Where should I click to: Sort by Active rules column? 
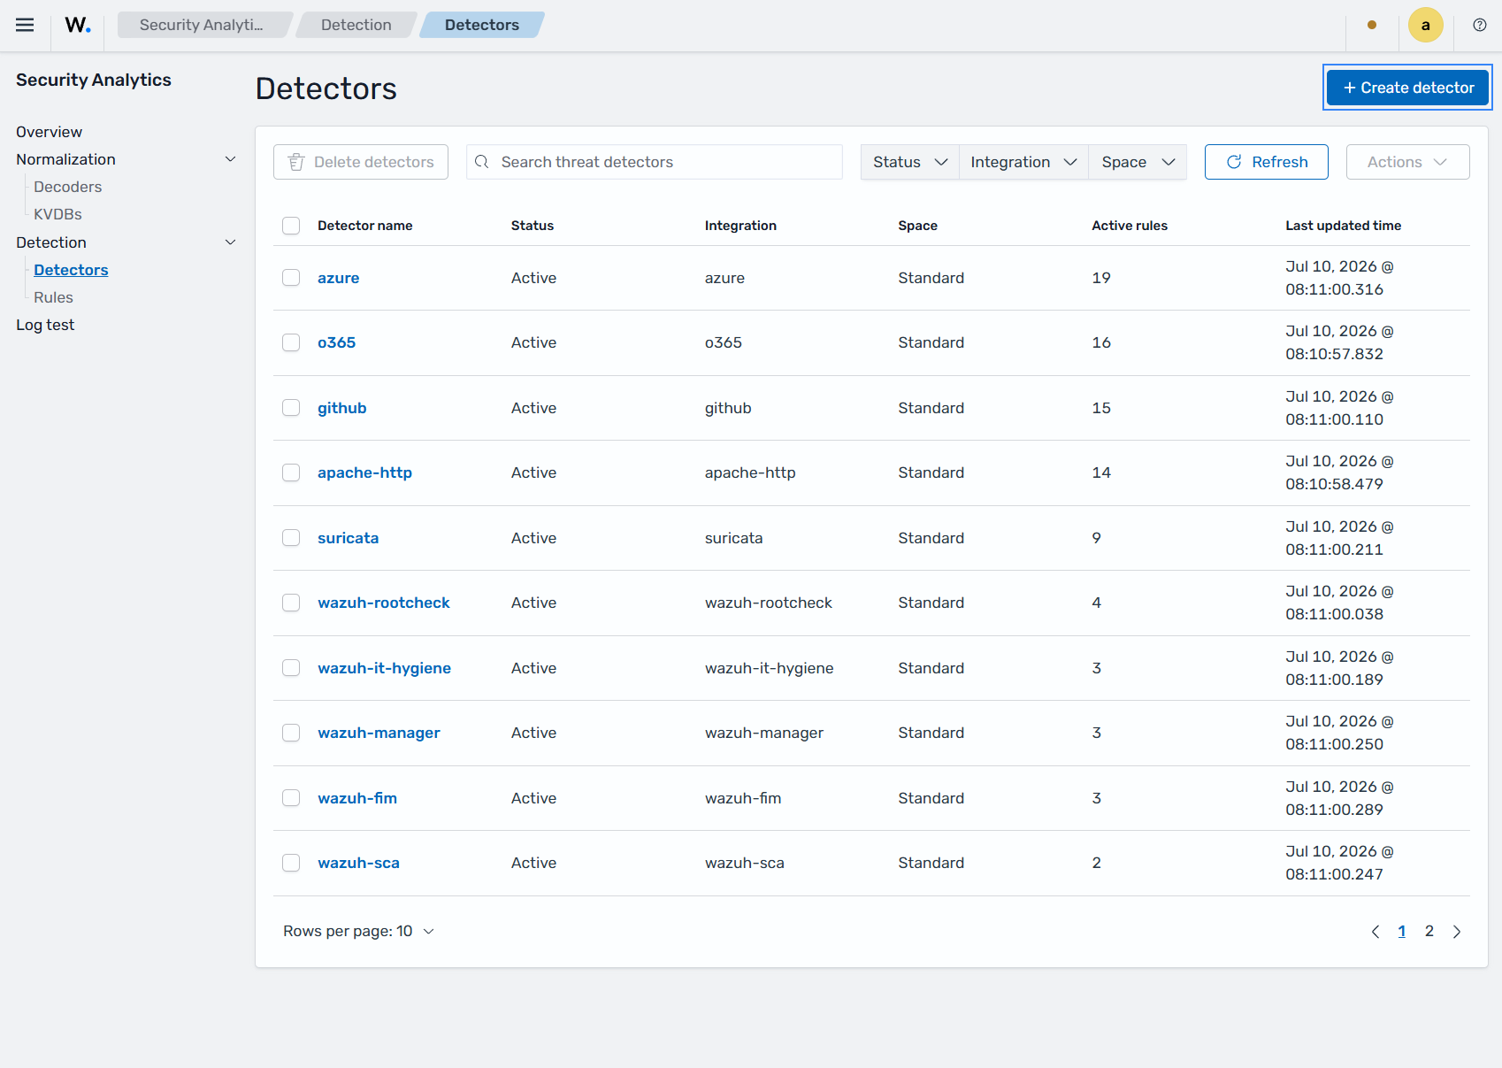pyautogui.click(x=1130, y=226)
